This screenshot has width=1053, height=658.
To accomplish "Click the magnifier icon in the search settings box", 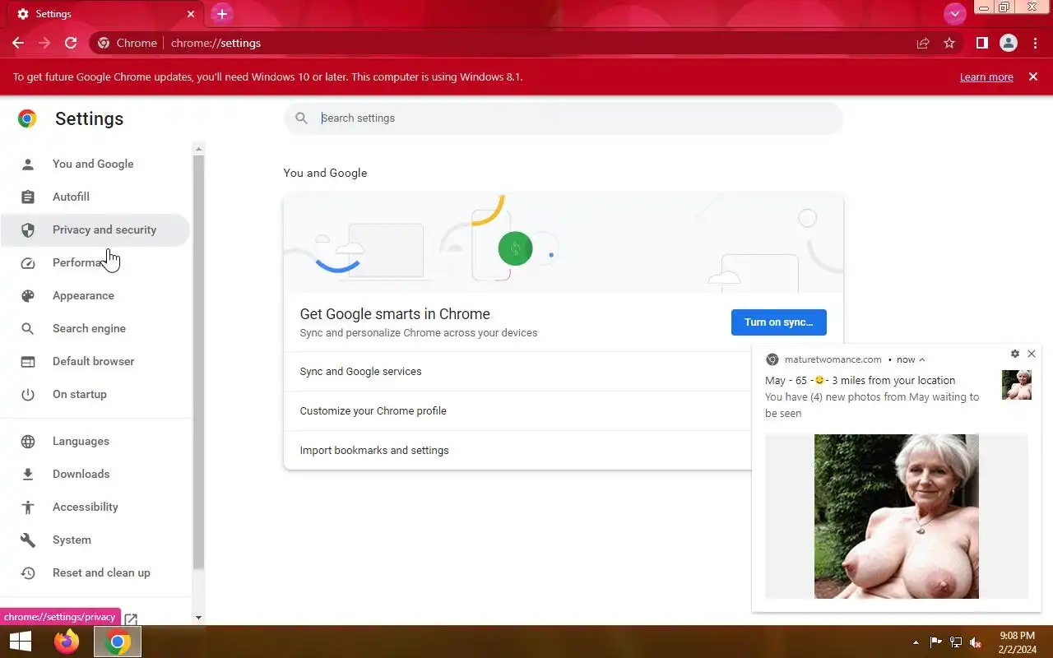I will pos(302,118).
